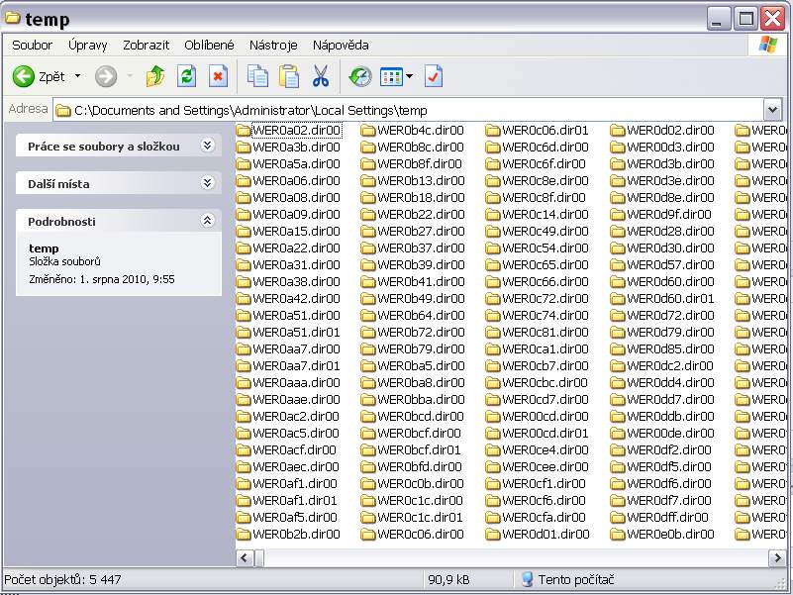Open Back button history dropdown arrow
793x595 pixels.
click(78, 76)
